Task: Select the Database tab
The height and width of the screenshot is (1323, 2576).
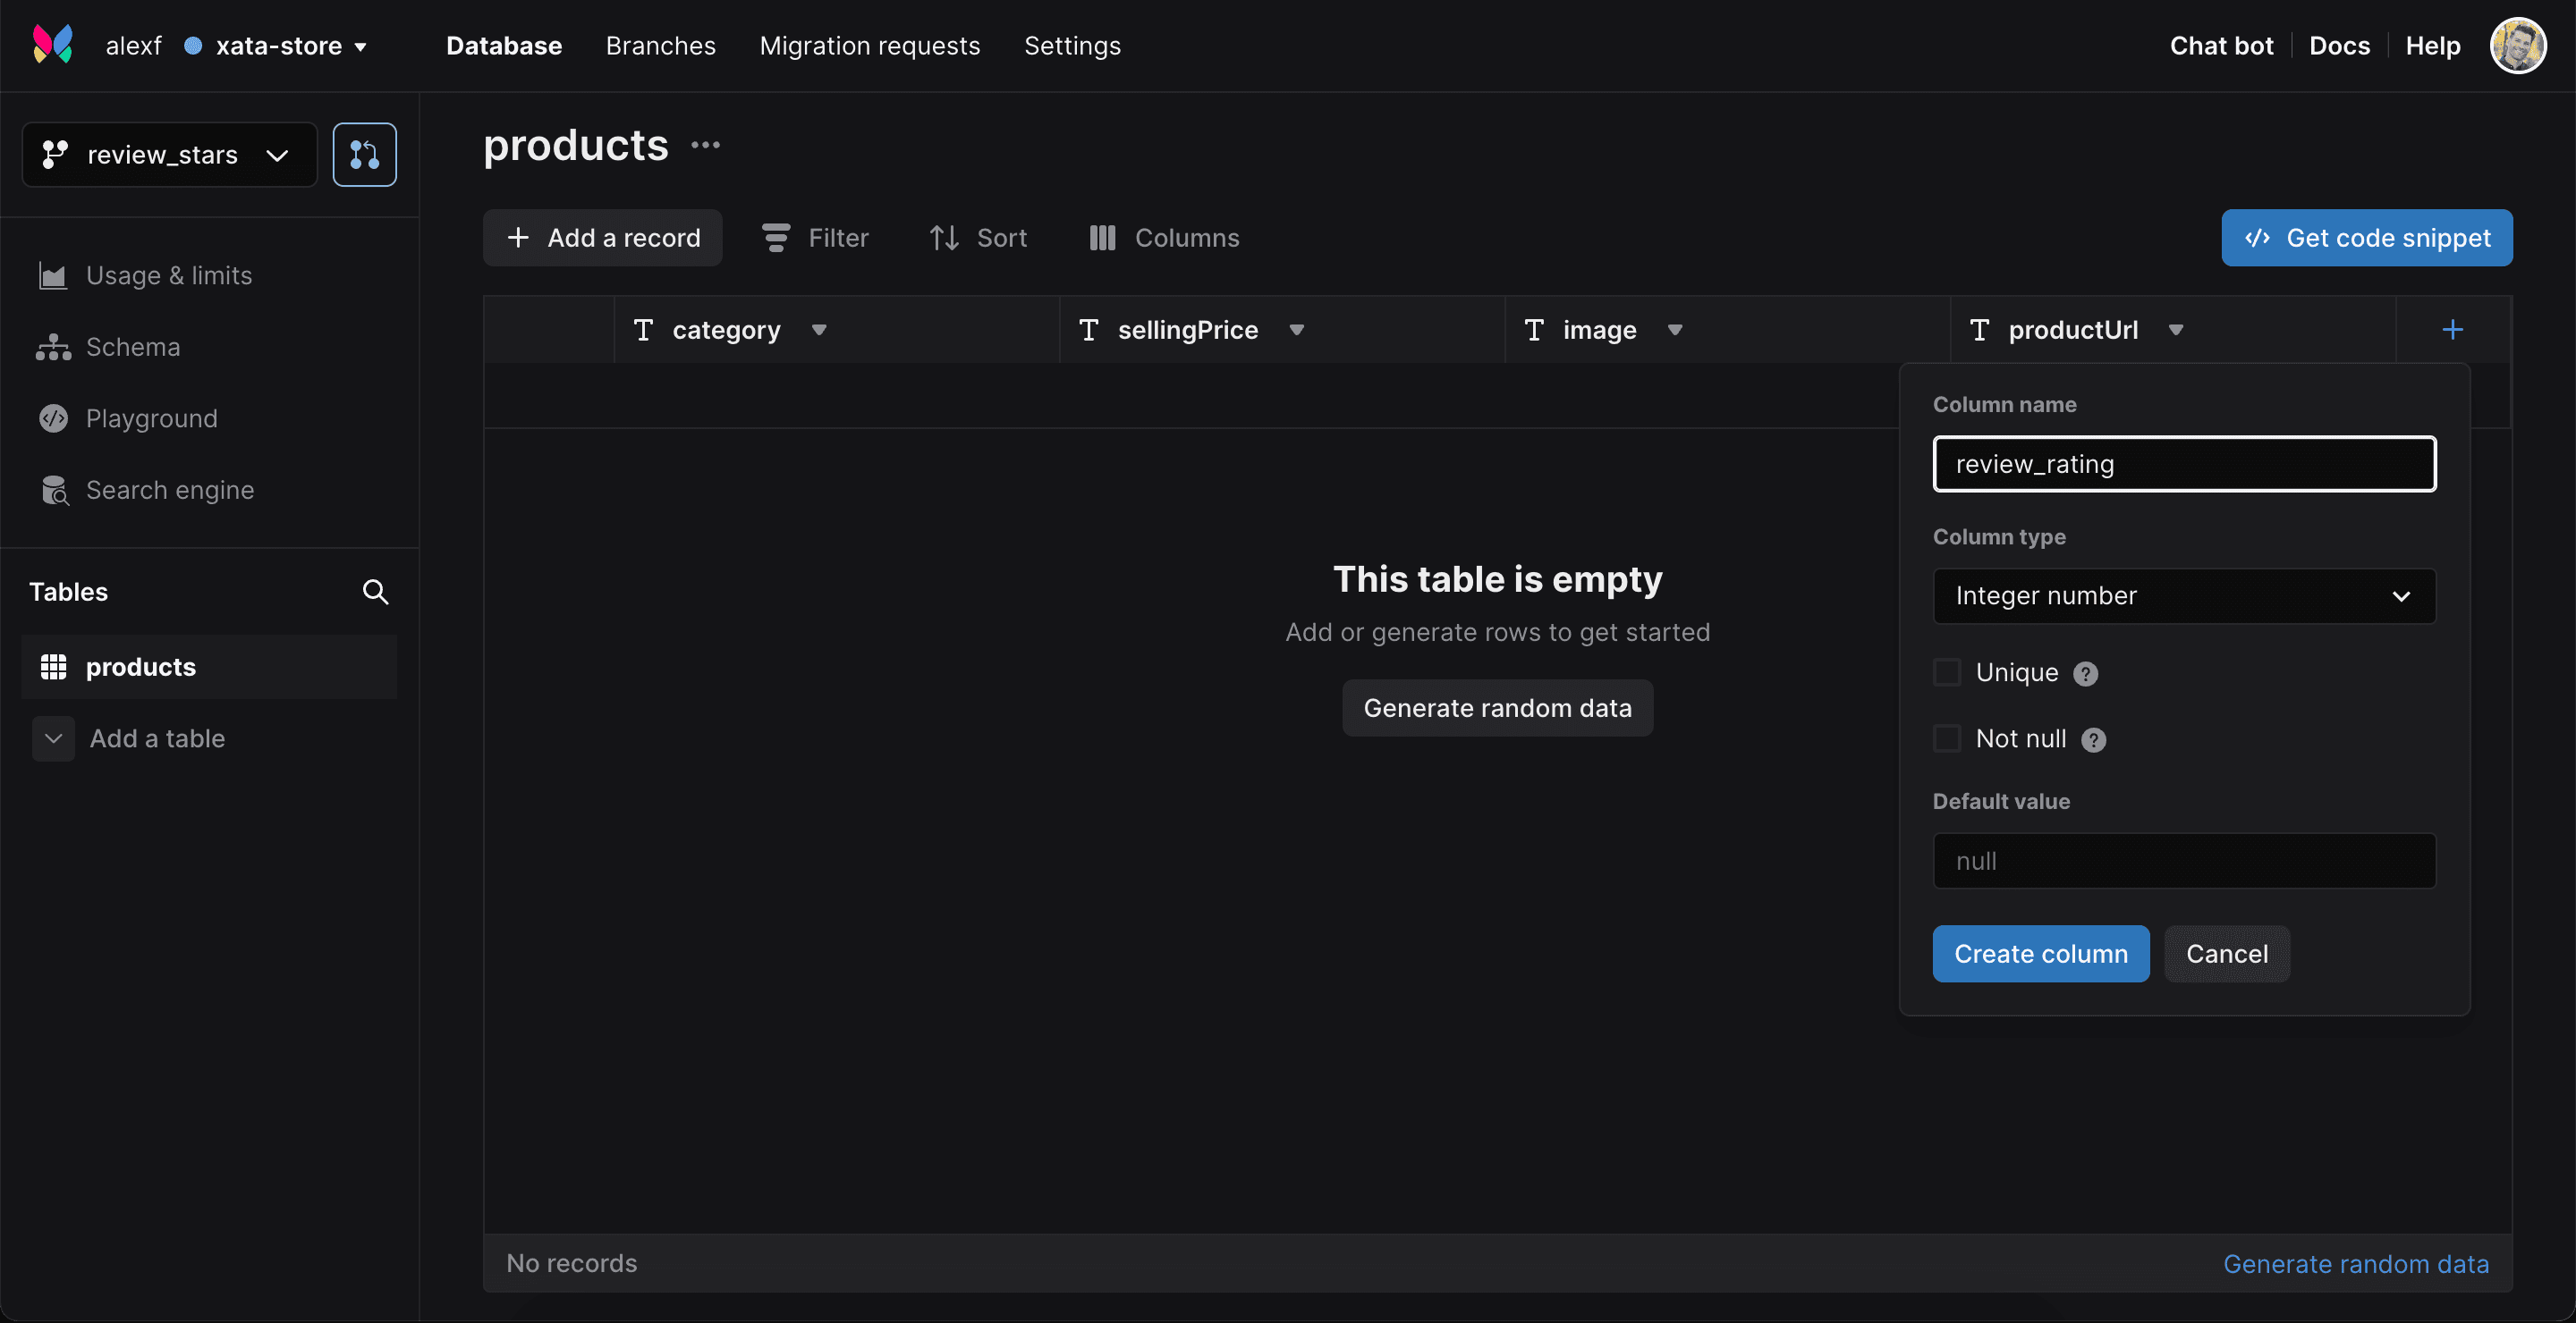Action: click(503, 44)
